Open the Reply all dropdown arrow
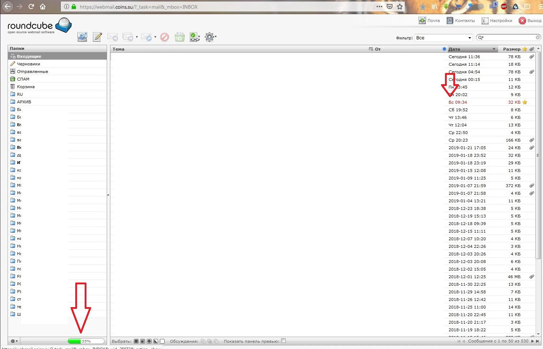The height and width of the screenshot is (349, 543). pyautogui.click(x=137, y=37)
